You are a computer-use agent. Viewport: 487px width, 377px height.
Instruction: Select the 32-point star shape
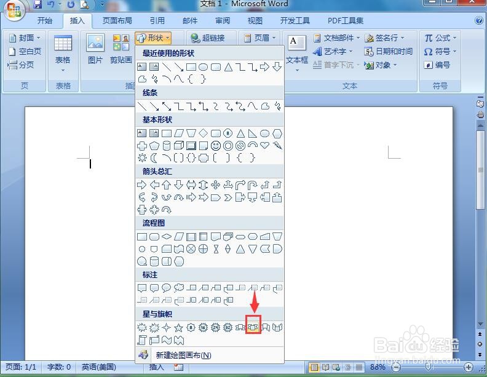coord(228,327)
